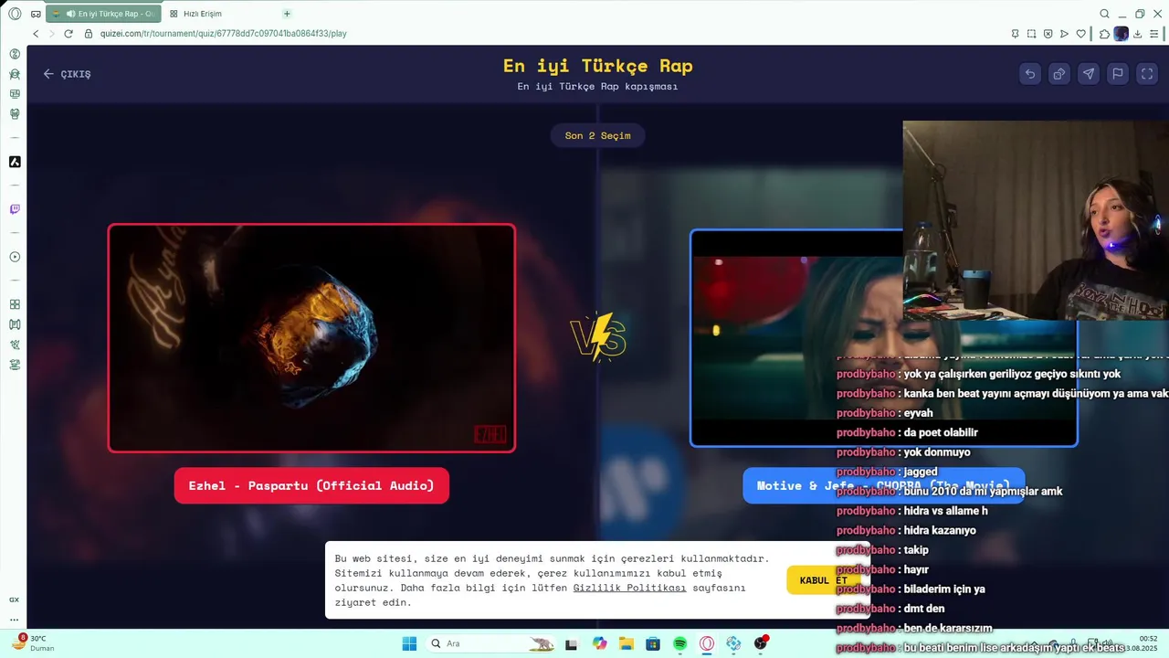Accept cookies with KABUL ET button

coord(824,580)
